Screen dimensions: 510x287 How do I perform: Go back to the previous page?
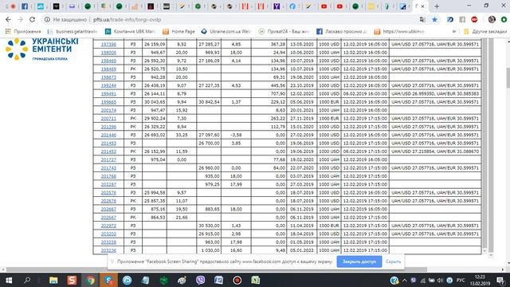8,19
